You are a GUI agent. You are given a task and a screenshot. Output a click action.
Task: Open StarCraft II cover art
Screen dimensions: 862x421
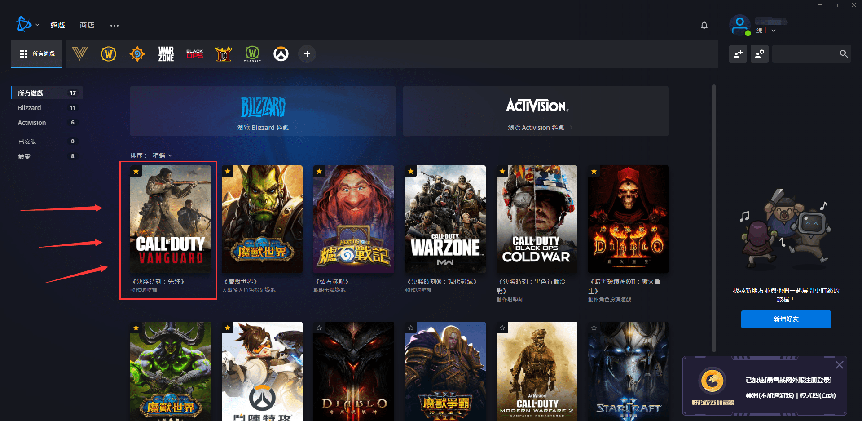coord(629,371)
